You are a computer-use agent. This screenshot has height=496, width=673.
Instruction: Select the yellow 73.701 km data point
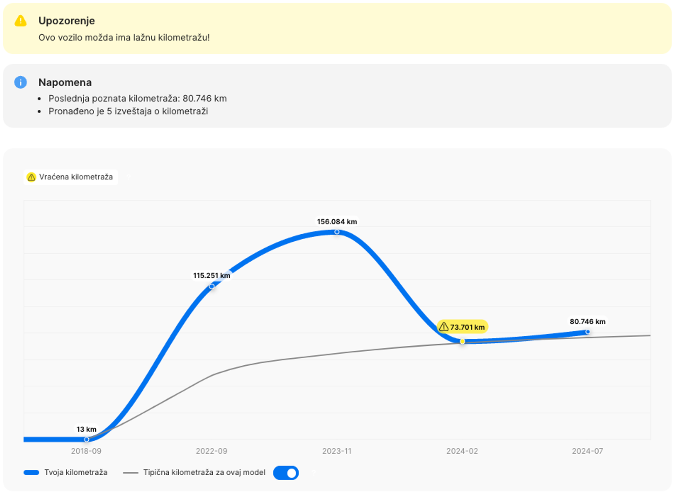[462, 341]
